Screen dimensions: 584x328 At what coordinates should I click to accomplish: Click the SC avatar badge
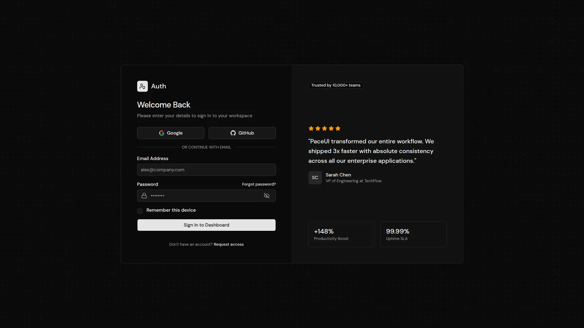click(x=315, y=178)
